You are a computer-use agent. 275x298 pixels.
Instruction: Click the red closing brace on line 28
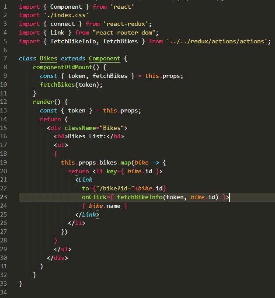pos(56,240)
